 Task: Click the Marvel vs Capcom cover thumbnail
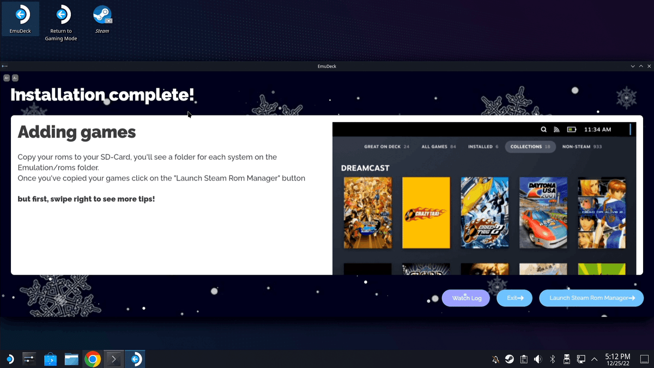point(367,213)
